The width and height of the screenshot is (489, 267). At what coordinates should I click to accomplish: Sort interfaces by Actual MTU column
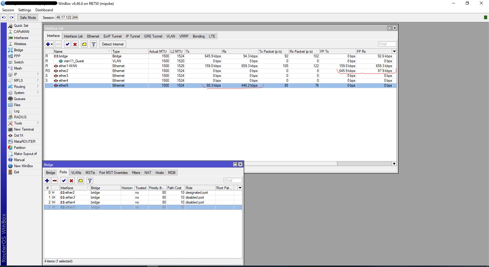(x=159, y=51)
